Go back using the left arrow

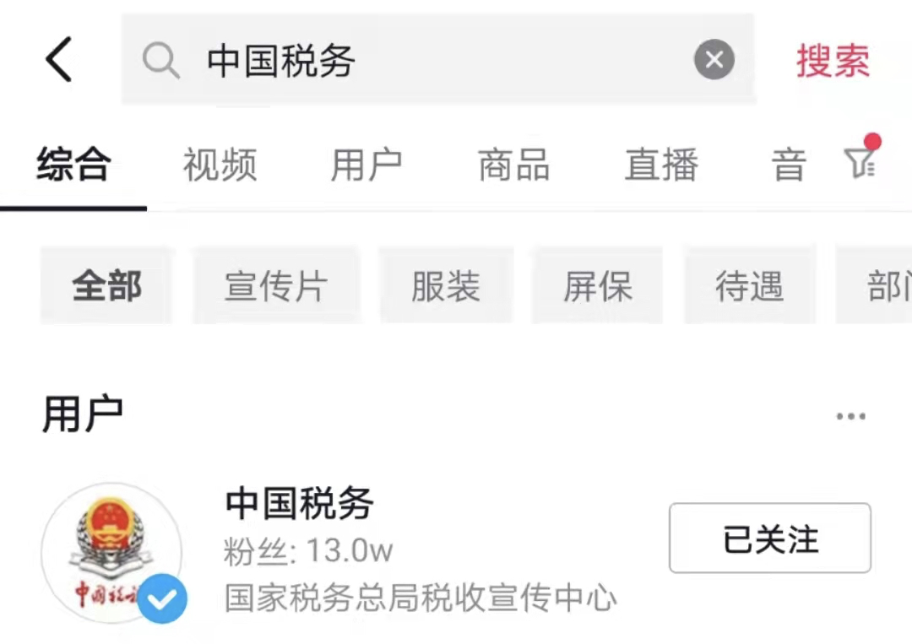coord(59,59)
